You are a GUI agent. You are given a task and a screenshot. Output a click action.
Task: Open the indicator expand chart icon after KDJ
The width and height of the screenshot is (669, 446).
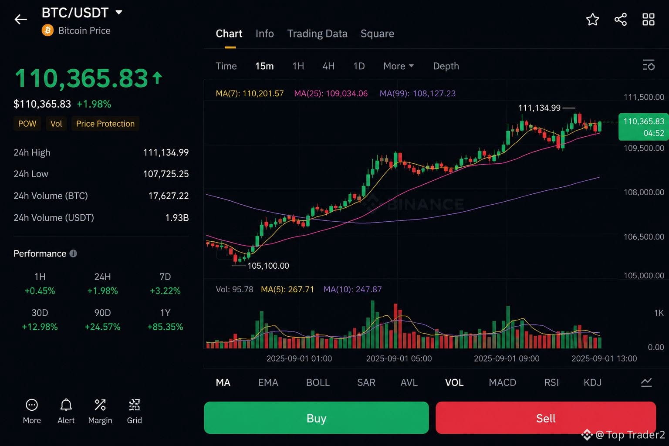coord(646,382)
